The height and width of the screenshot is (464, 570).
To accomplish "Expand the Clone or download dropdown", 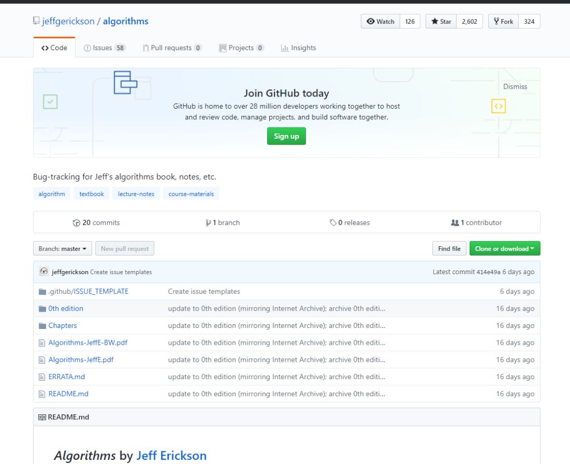I will 505,249.
